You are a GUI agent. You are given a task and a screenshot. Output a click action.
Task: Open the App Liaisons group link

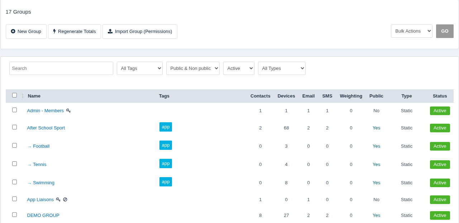coord(40,200)
